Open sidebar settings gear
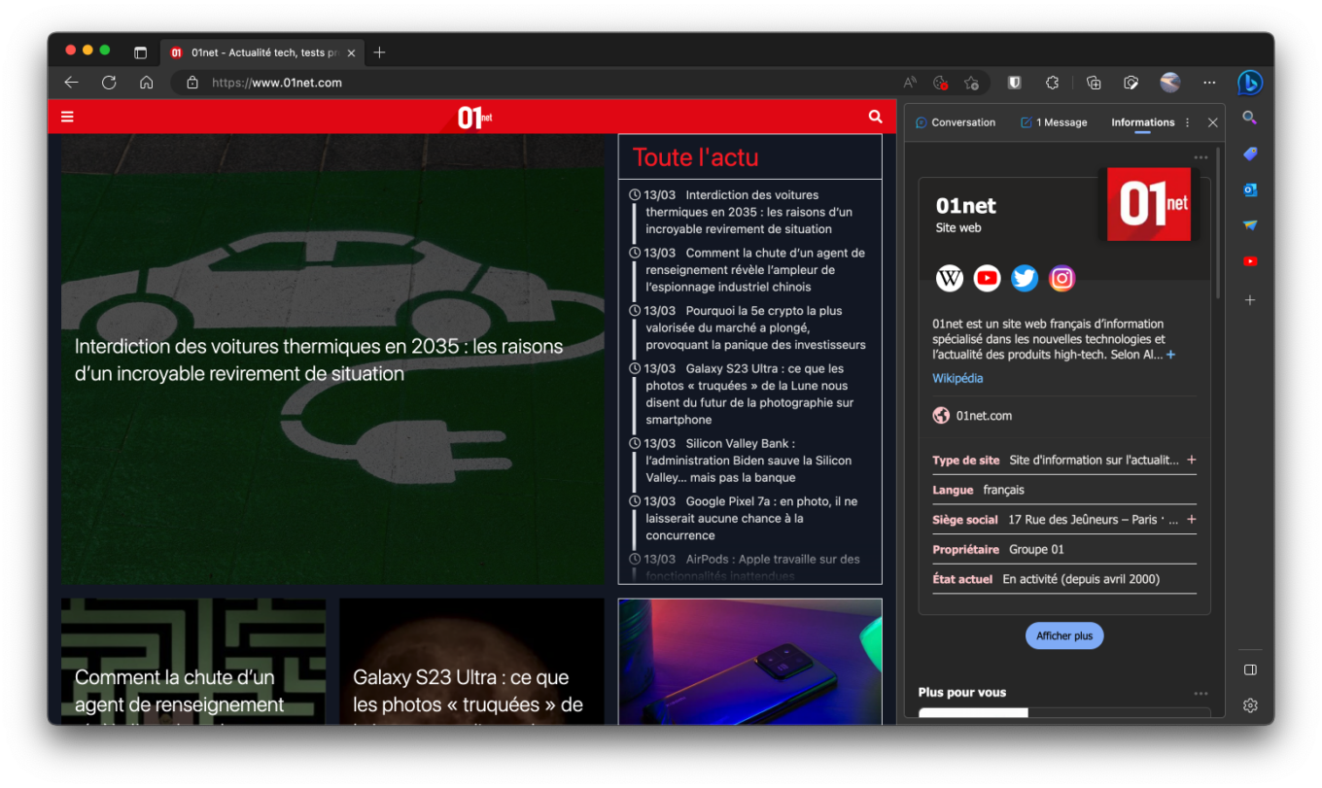1322x788 pixels. (1250, 705)
